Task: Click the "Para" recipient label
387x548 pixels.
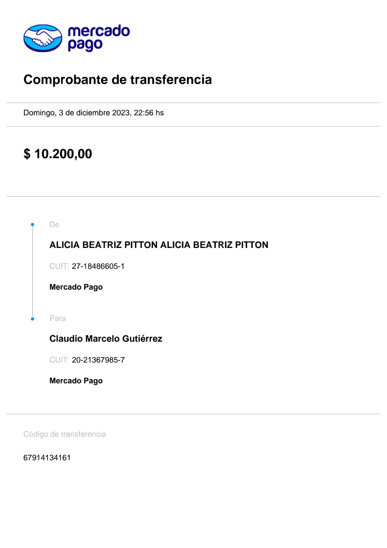Action: point(57,318)
